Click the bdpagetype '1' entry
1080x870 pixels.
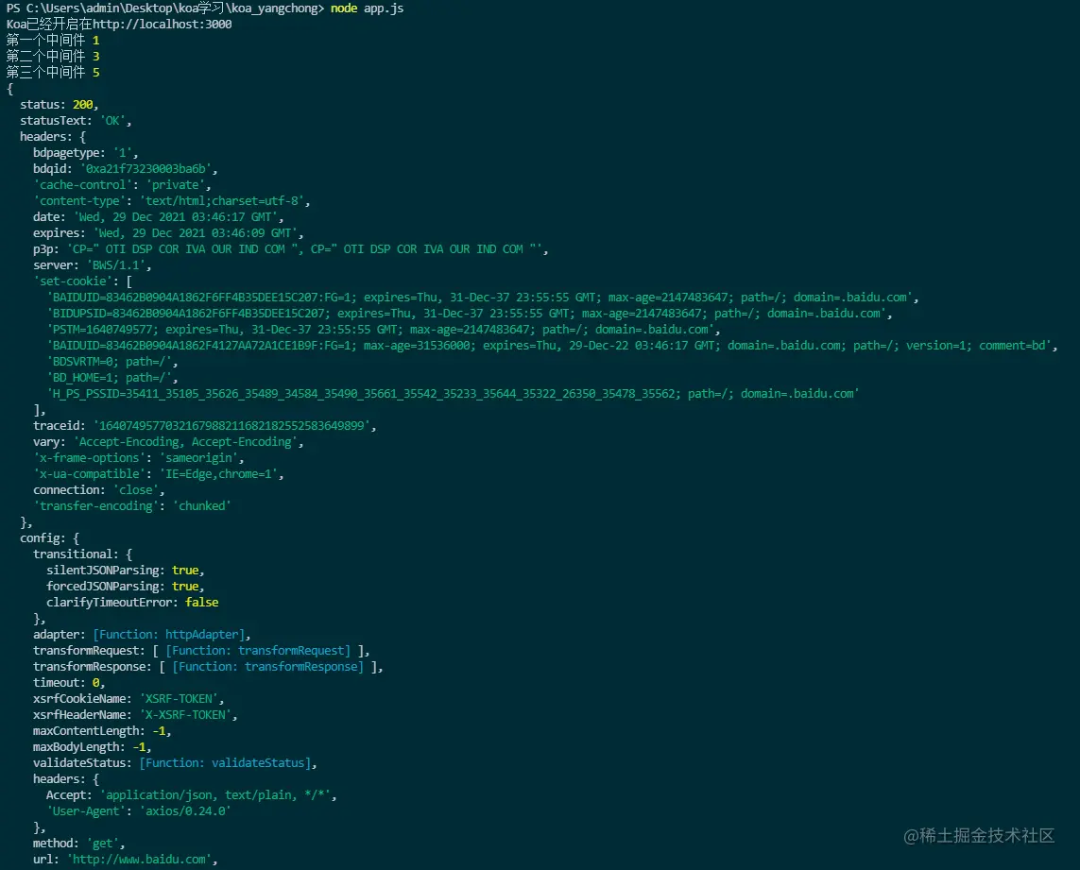(85, 153)
